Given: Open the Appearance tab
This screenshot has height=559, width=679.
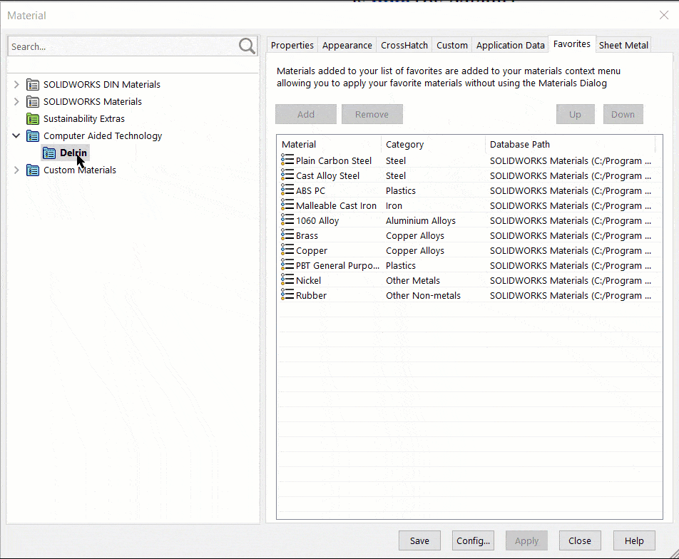Looking at the screenshot, I should point(347,45).
